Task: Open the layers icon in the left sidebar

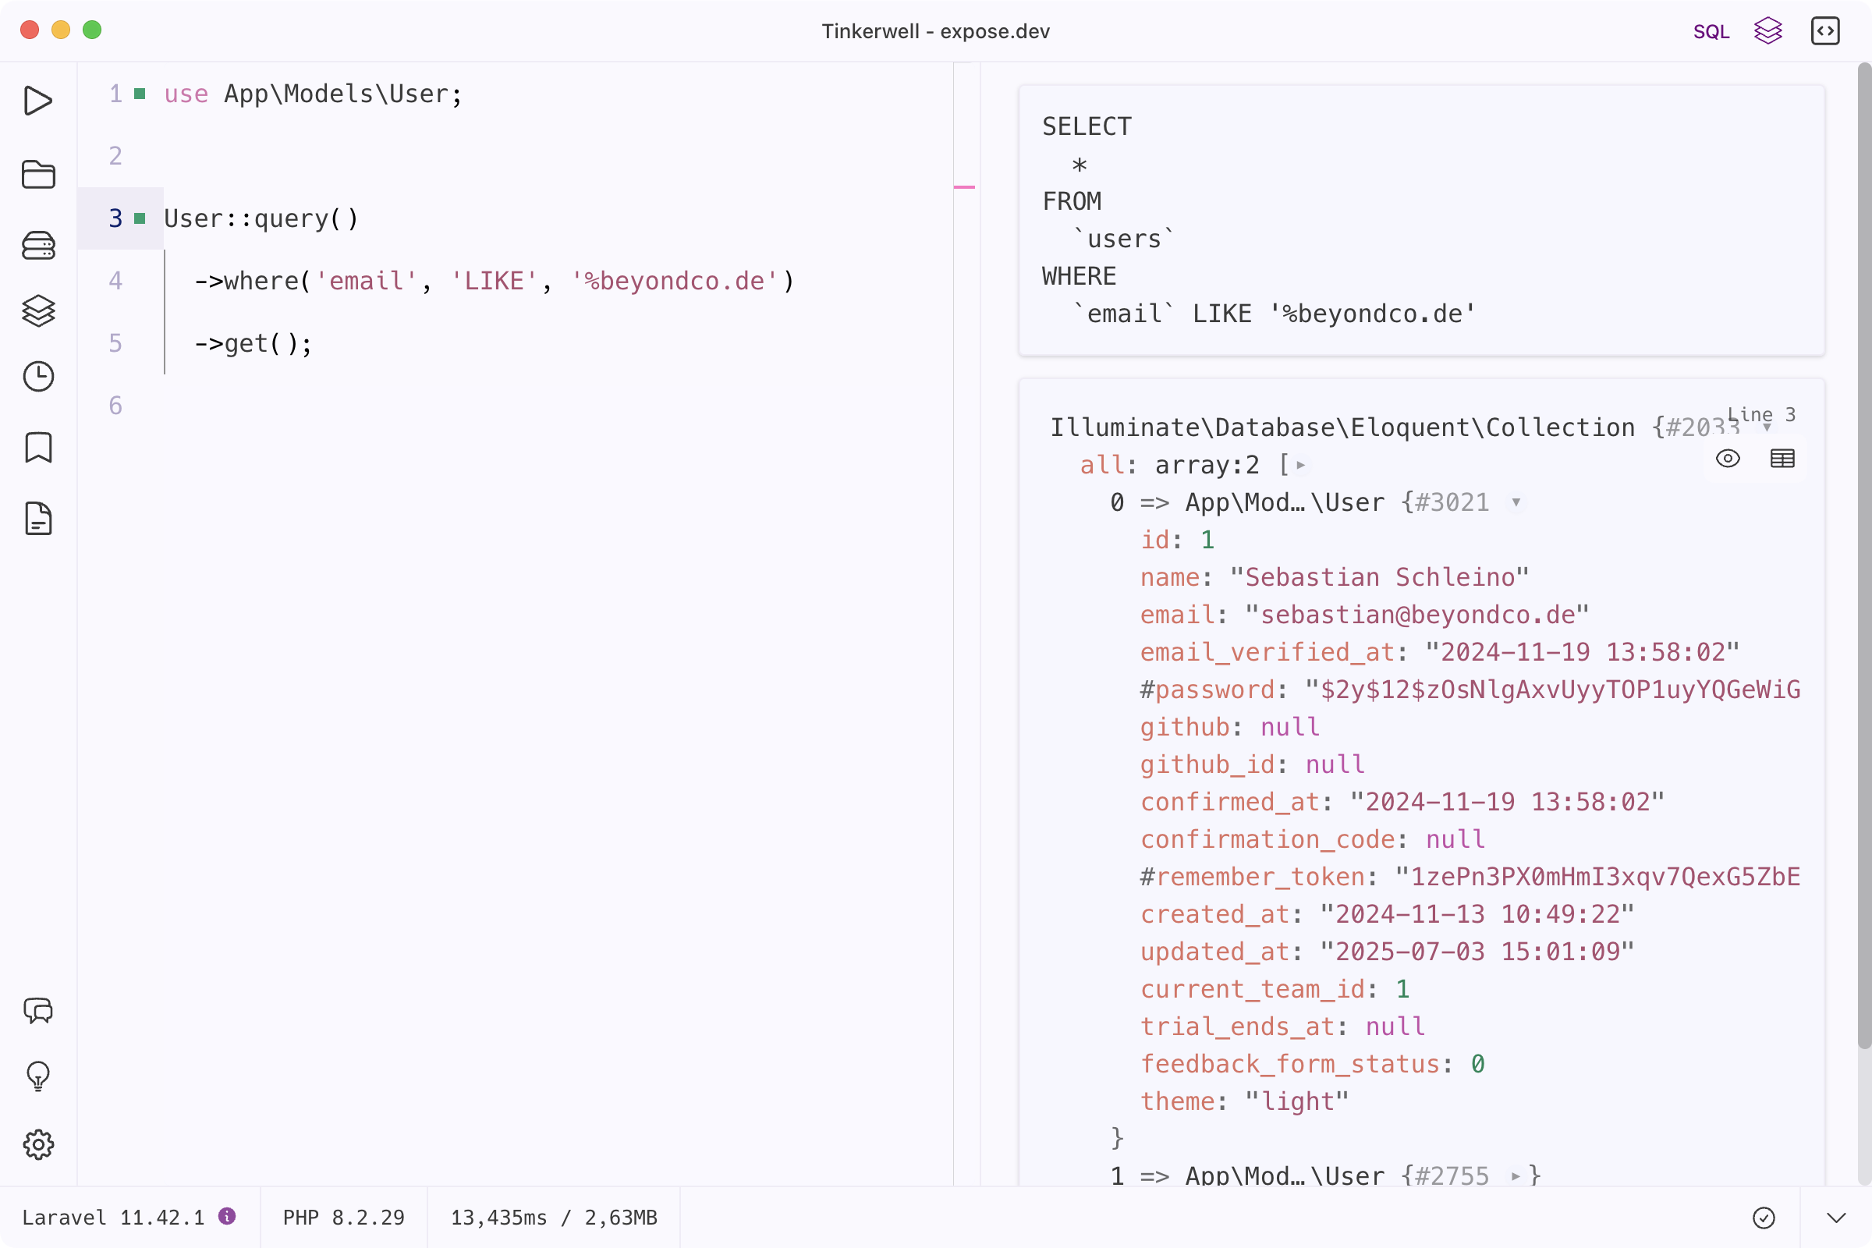Action: pos(38,310)
